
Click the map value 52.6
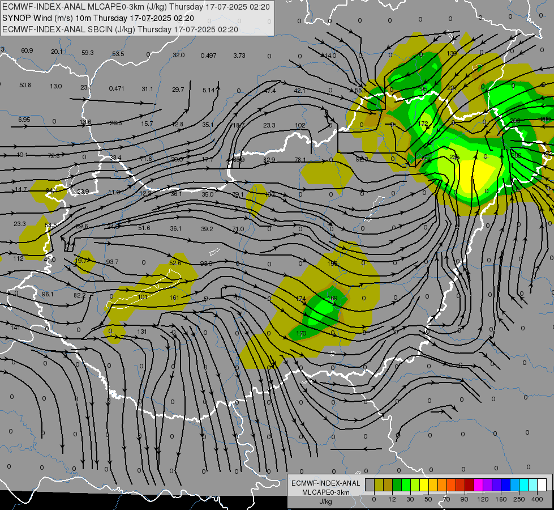(175, 263)
